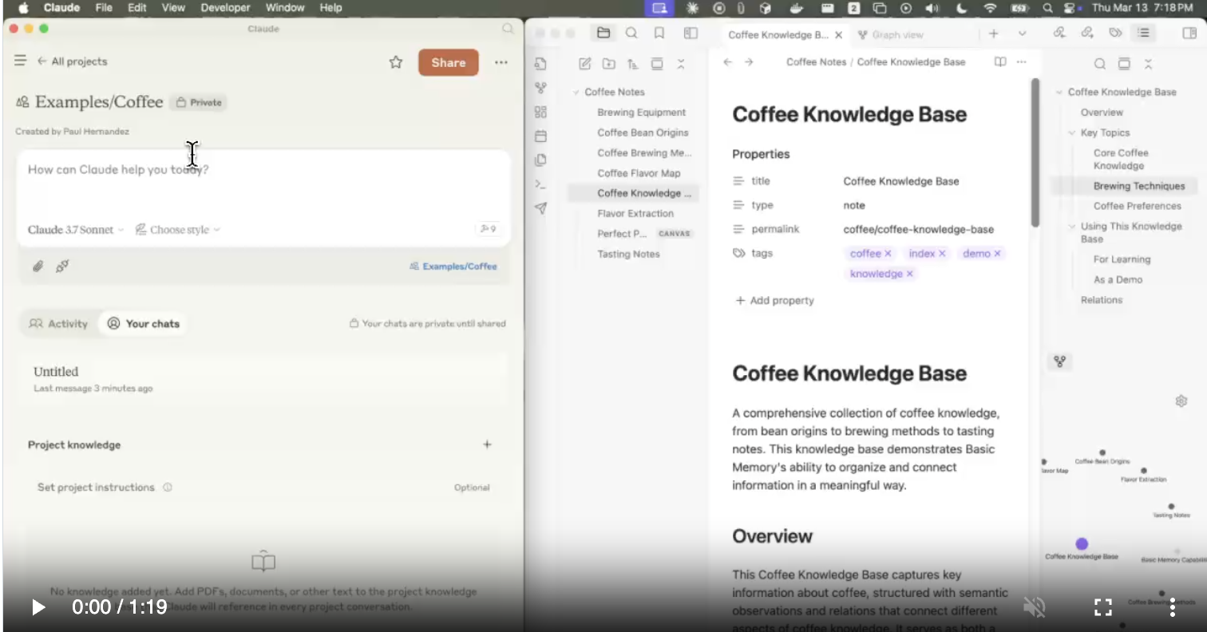Unmute the video player
Image resolution: width=1207 pixels, height=632 pixels.
pyautogui.click(x=1035, y=607)
